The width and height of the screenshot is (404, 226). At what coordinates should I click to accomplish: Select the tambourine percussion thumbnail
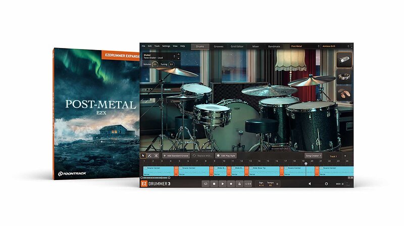pyautogui.click(x=344, y=77)
